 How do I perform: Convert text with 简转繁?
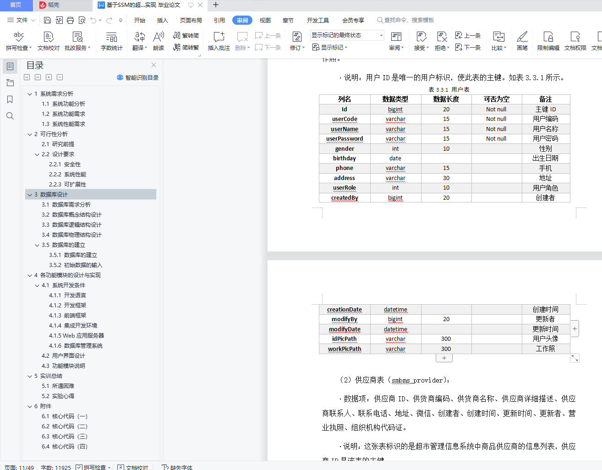click(x=186, y=47)
